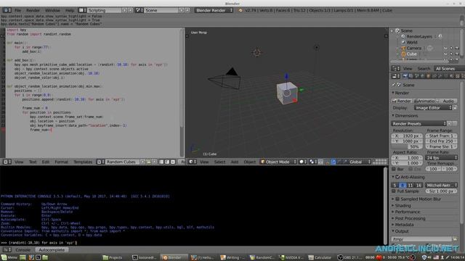Toggle visibility eye for Cube in outliner
The width and height of the screenshot is (465, 261).
click(445, 54)
